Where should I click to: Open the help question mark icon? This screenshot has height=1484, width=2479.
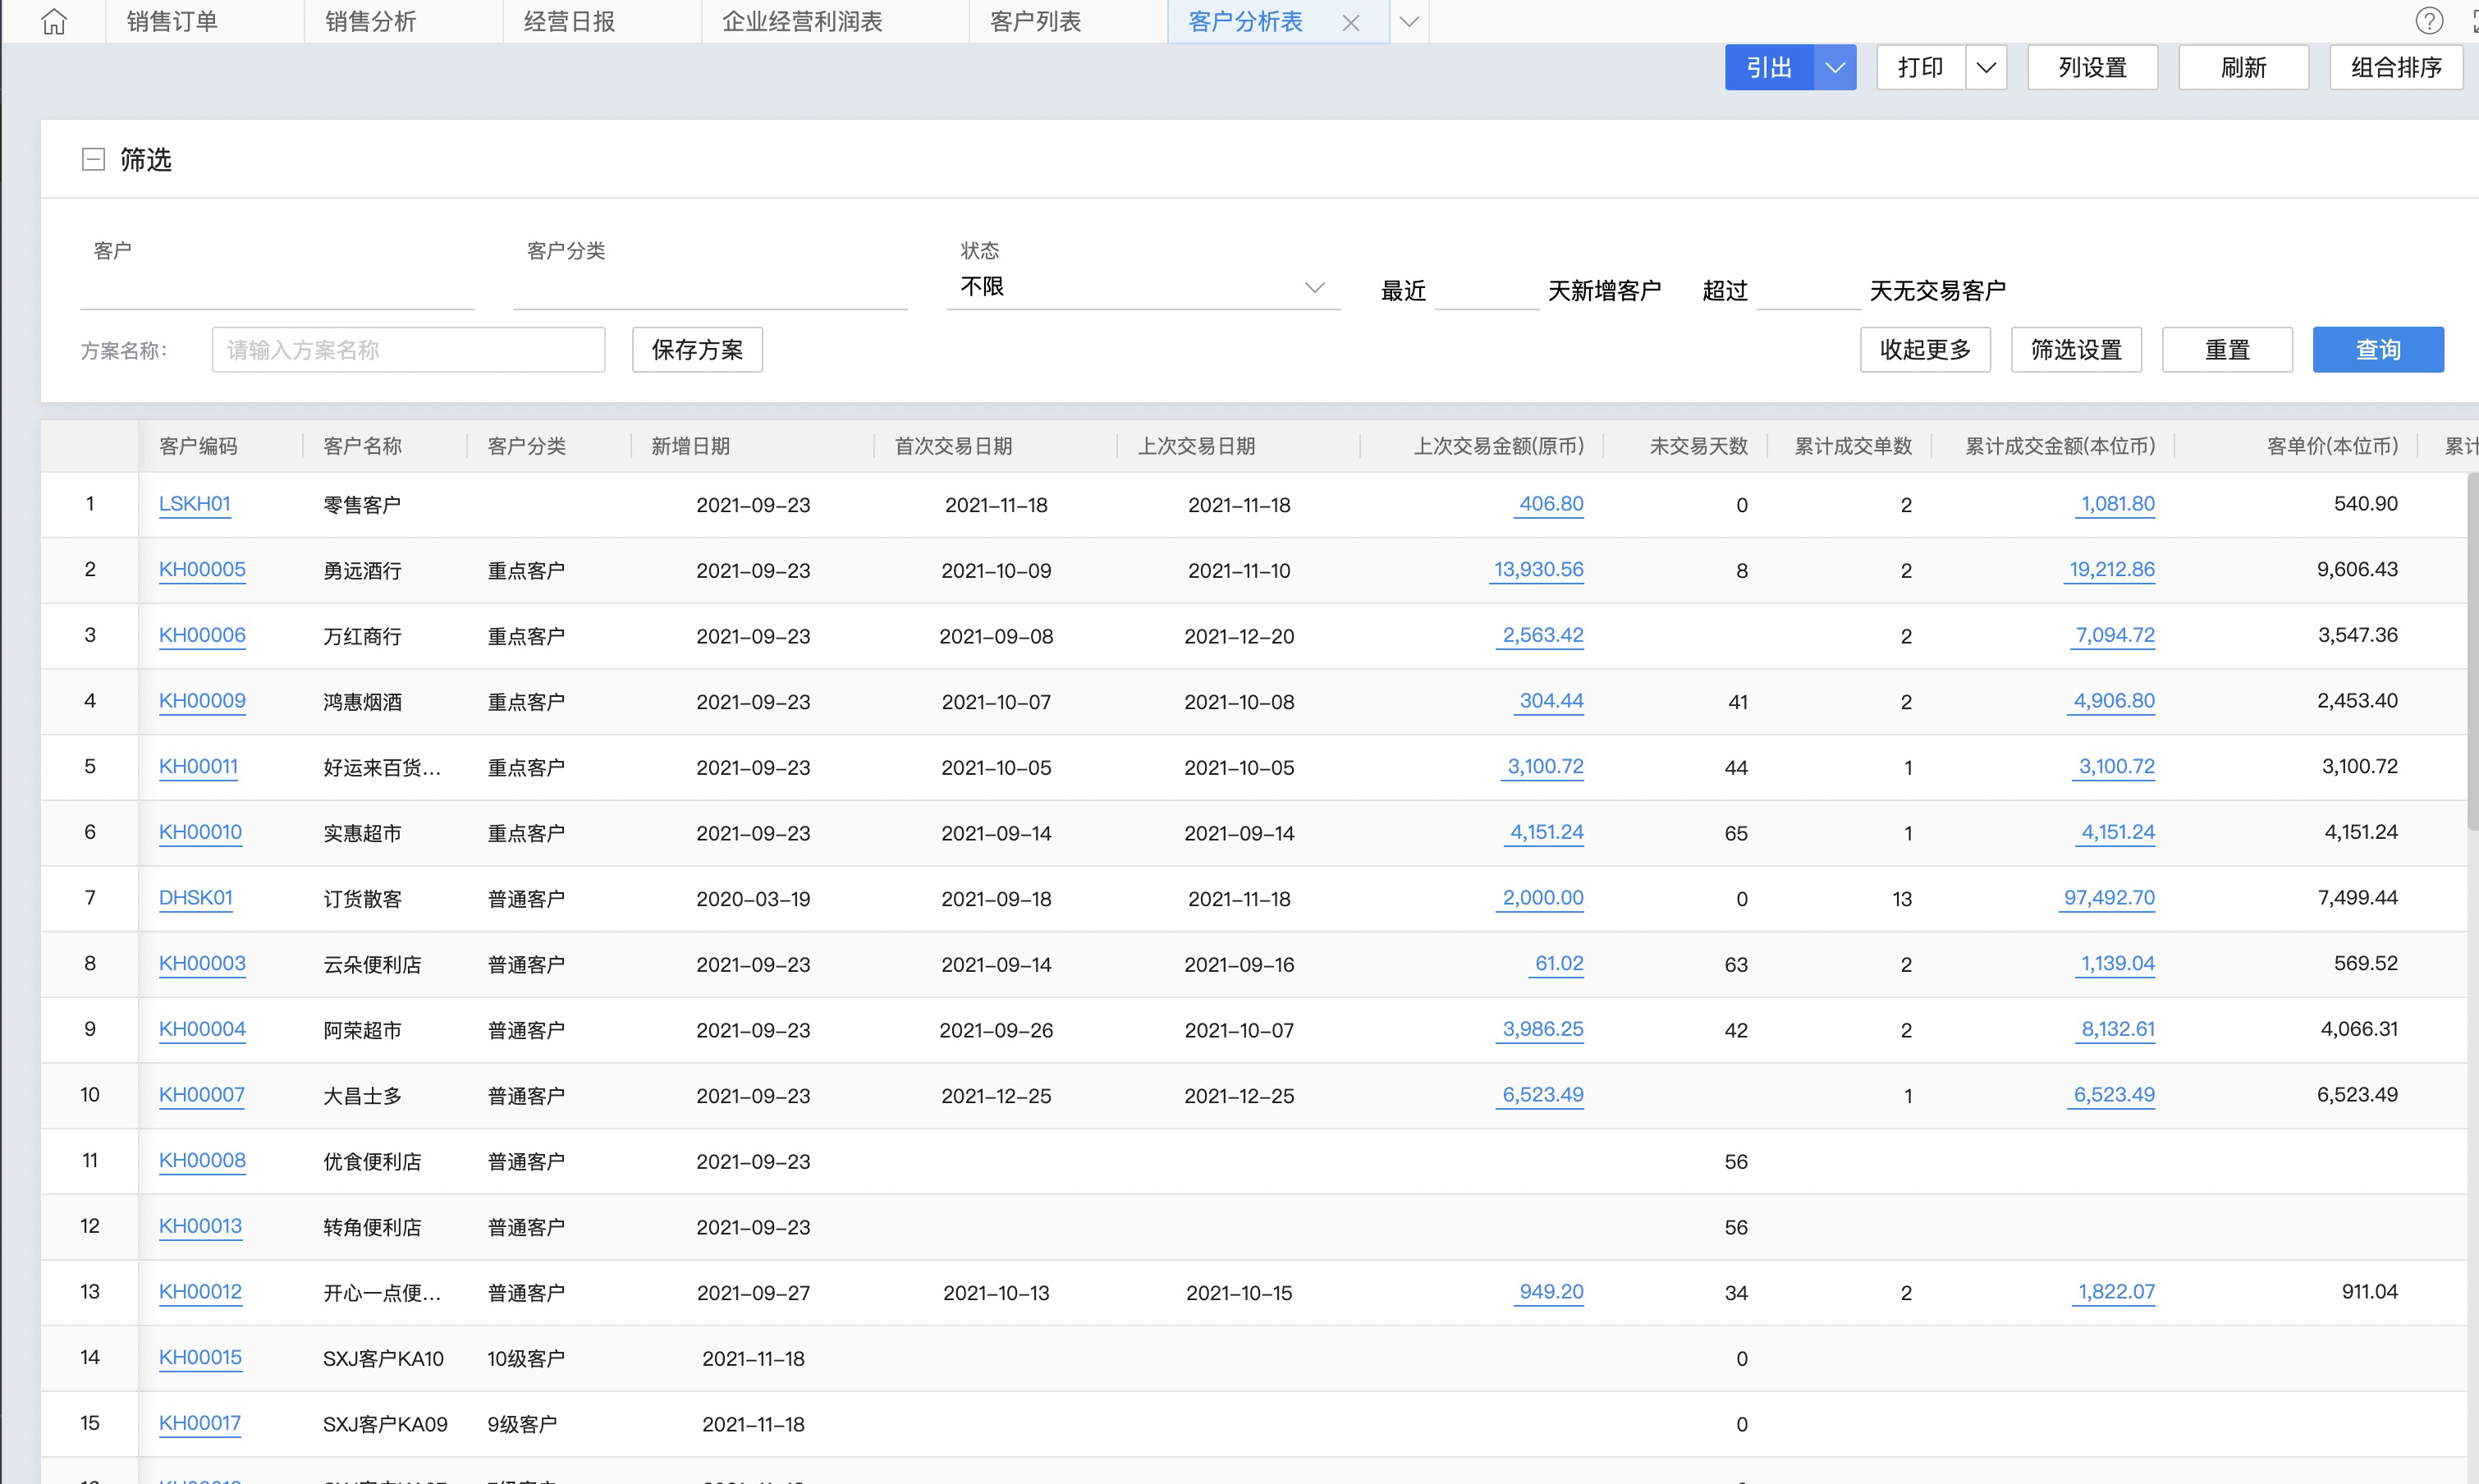pyautogui.click(x=2428, y=21)
